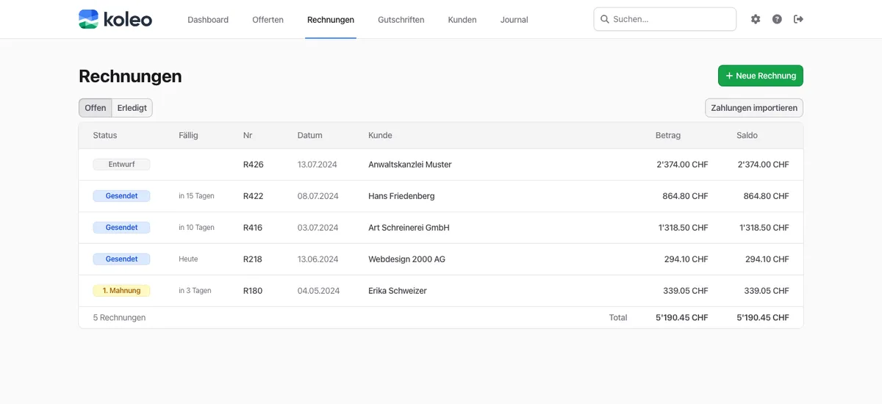This screenshot has height=404, width=882.
Task: Click the koleo logo
Action: tap(115, 19)
